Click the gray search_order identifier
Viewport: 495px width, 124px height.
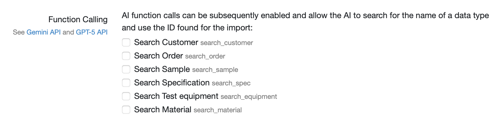[205, 56]
